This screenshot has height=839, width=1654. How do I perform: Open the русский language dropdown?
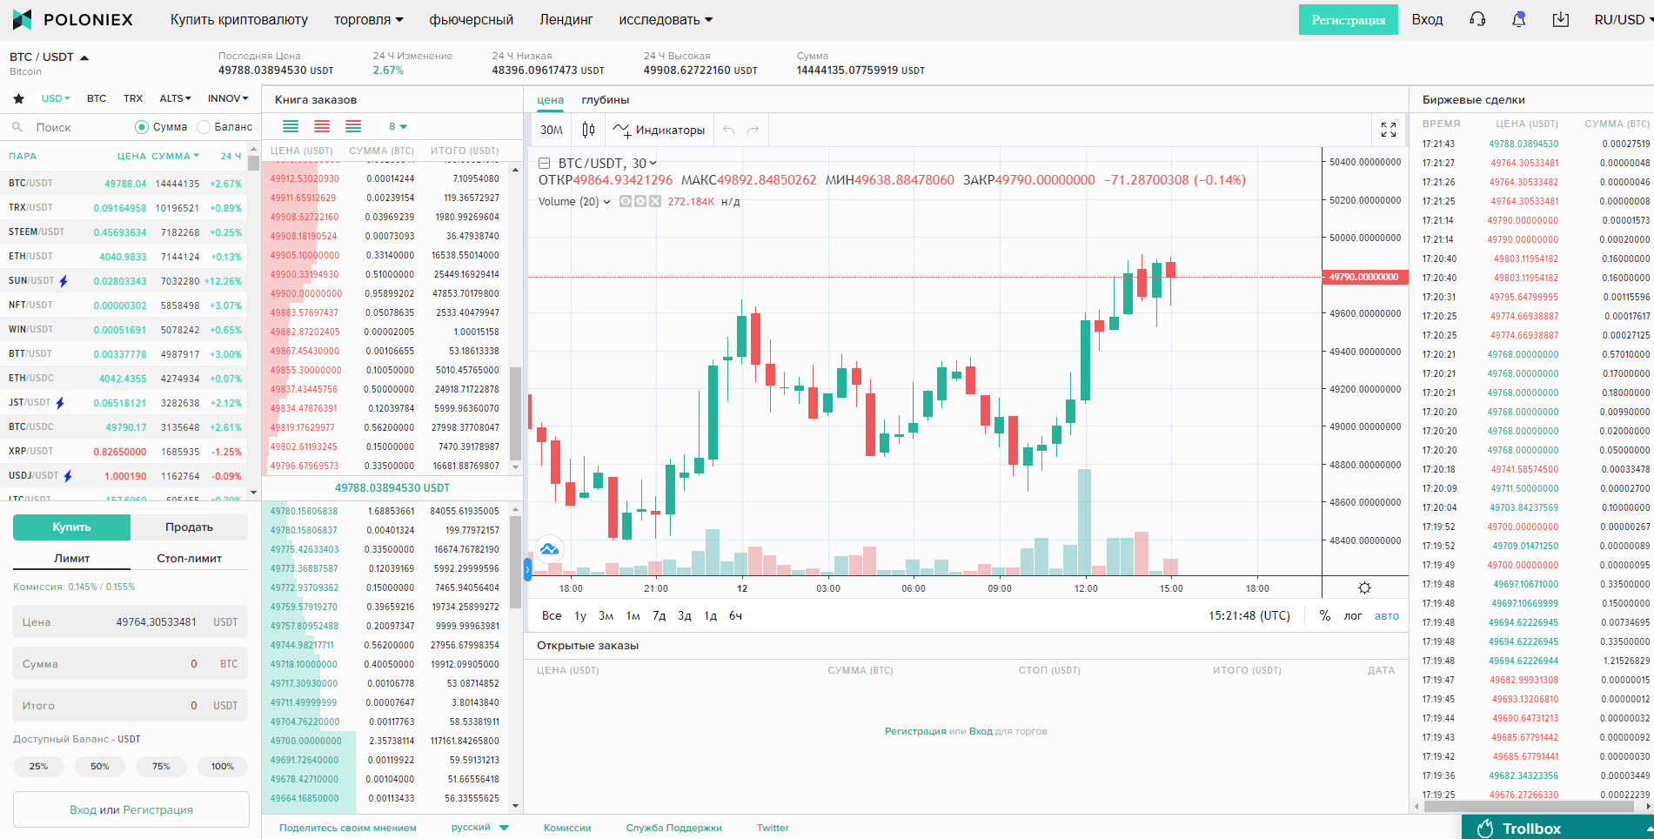coord(479,828)
